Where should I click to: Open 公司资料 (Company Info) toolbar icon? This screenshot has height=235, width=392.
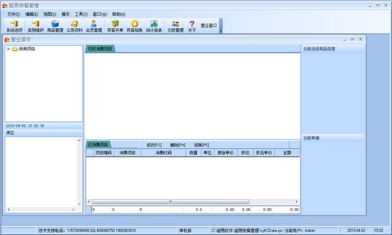(x=74, y=26)
